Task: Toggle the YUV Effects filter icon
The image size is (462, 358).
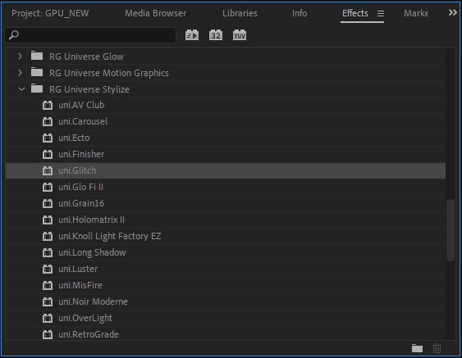Action: (x=240, y=35)
